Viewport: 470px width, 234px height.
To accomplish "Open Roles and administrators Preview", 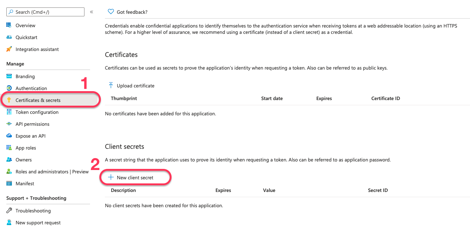I will click(52, 172).
